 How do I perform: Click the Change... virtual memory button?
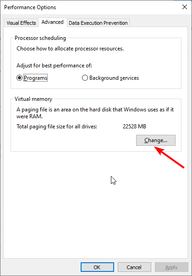[156, 140]
